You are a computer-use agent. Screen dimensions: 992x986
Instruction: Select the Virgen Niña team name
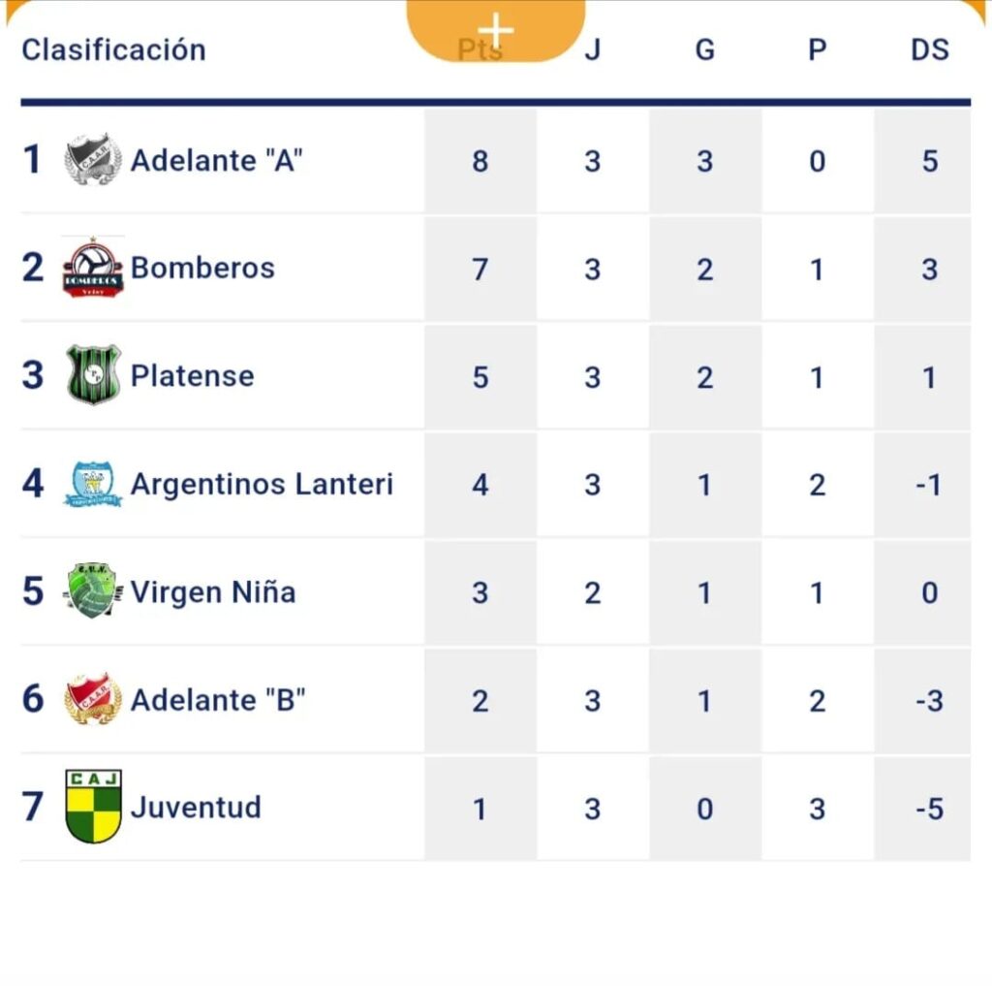point(213,591)
